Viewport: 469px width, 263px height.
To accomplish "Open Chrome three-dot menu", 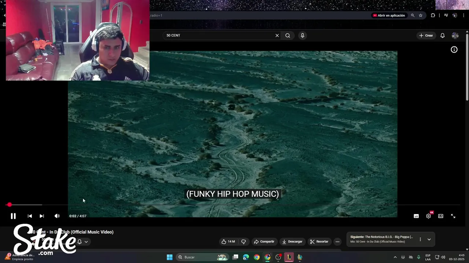I will pyautogui.click(x=464, y=15).
